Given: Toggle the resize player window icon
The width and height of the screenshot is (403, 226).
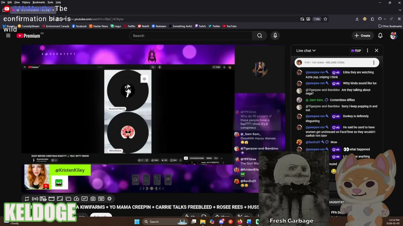Looking at the screenshot, I should point(60,199).
